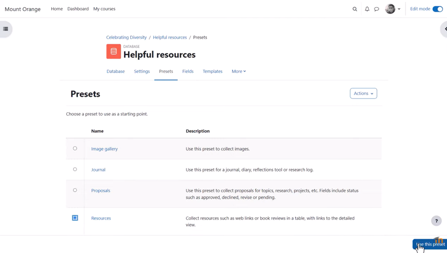The width and height of the screenshot is (447, 253).
Task: Select the Image gallery radio button
Action: (x=75, y=148)
